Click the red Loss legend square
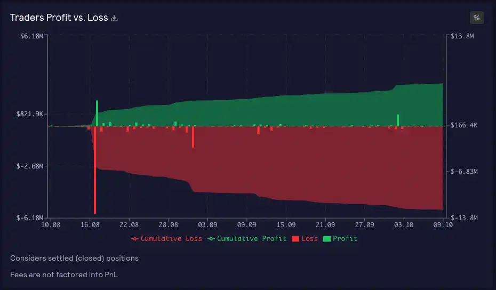The width and height of the screenshot is (496, 290). coord(295,238)
